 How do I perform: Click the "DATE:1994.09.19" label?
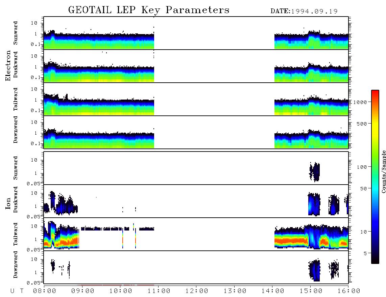coord(304,11)
